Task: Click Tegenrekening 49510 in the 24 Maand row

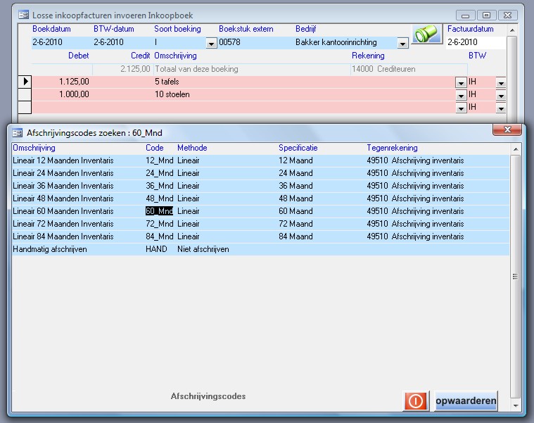Action: point(415,173)
